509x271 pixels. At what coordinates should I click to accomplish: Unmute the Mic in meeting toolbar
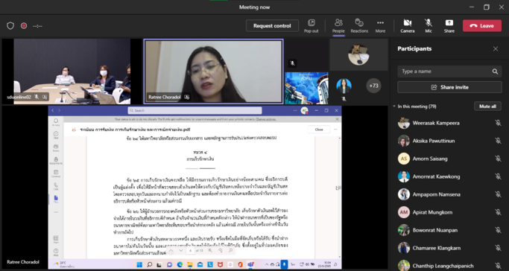(x=429, y=25)
